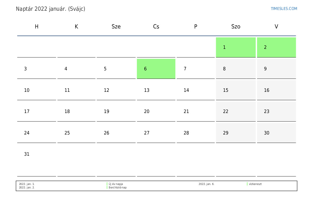Click the highlighted January 6 holiday cell
Viewport: 313px width, 222px height.
click(x=156, y=69)
